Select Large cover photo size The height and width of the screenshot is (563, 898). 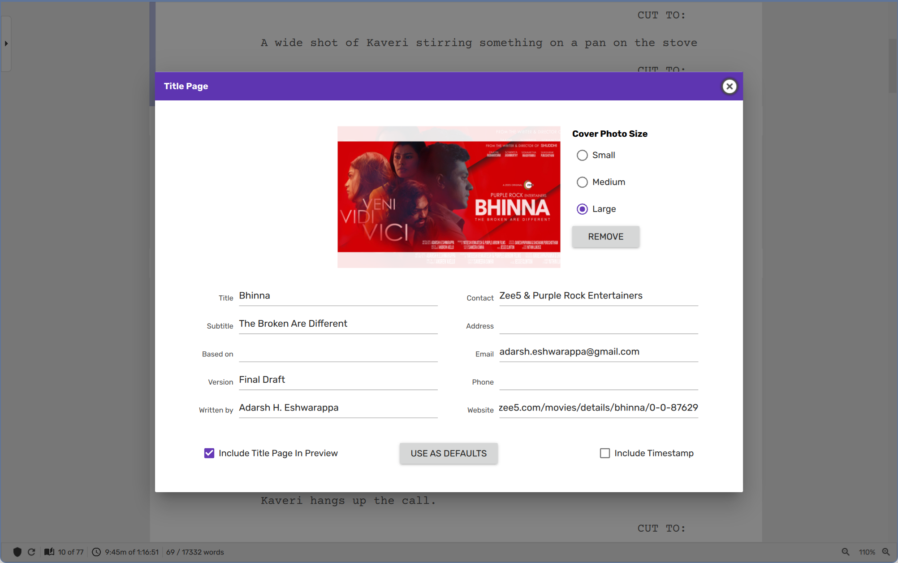(582, 209)
